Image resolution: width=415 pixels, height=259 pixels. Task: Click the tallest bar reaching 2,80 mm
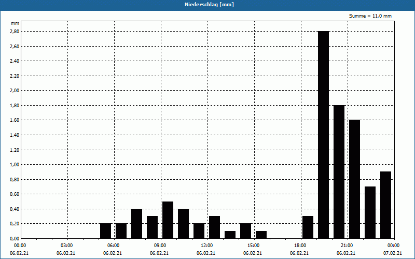coord(323,135)
